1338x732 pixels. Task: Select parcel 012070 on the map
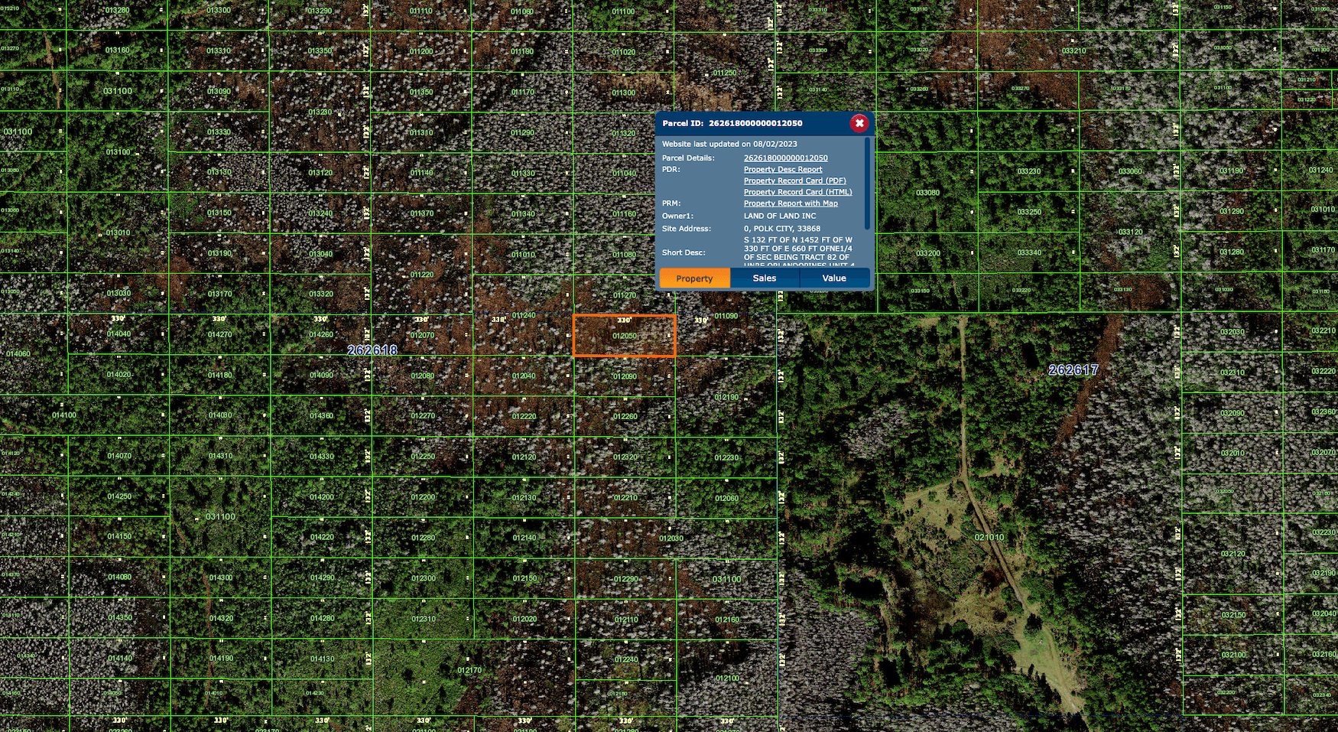click(x=422, y=335)
